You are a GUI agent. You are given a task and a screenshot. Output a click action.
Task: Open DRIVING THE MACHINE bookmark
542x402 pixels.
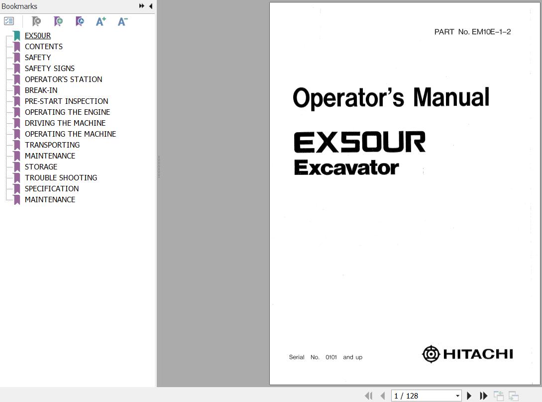pos(65,123)
